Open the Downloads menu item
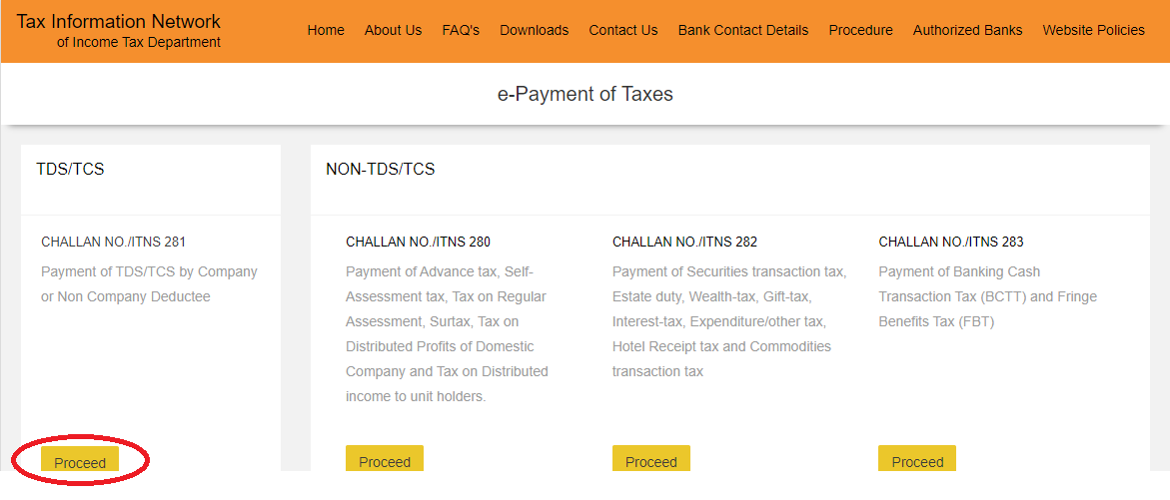Image resolution: width=1170 pixels, height=500 pixels. [x=534, y=31]
